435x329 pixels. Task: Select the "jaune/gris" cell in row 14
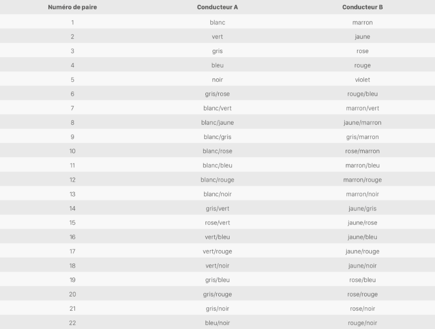[x=362, y=208]
